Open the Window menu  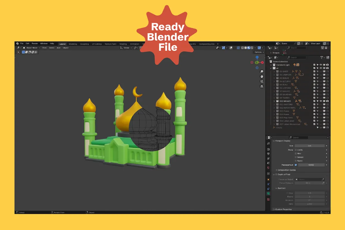pyautogui.click(x=44, y=44)
